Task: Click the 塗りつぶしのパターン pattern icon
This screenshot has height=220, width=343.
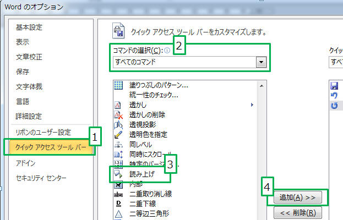Action: pyautogui.click(x=118, y=85)
